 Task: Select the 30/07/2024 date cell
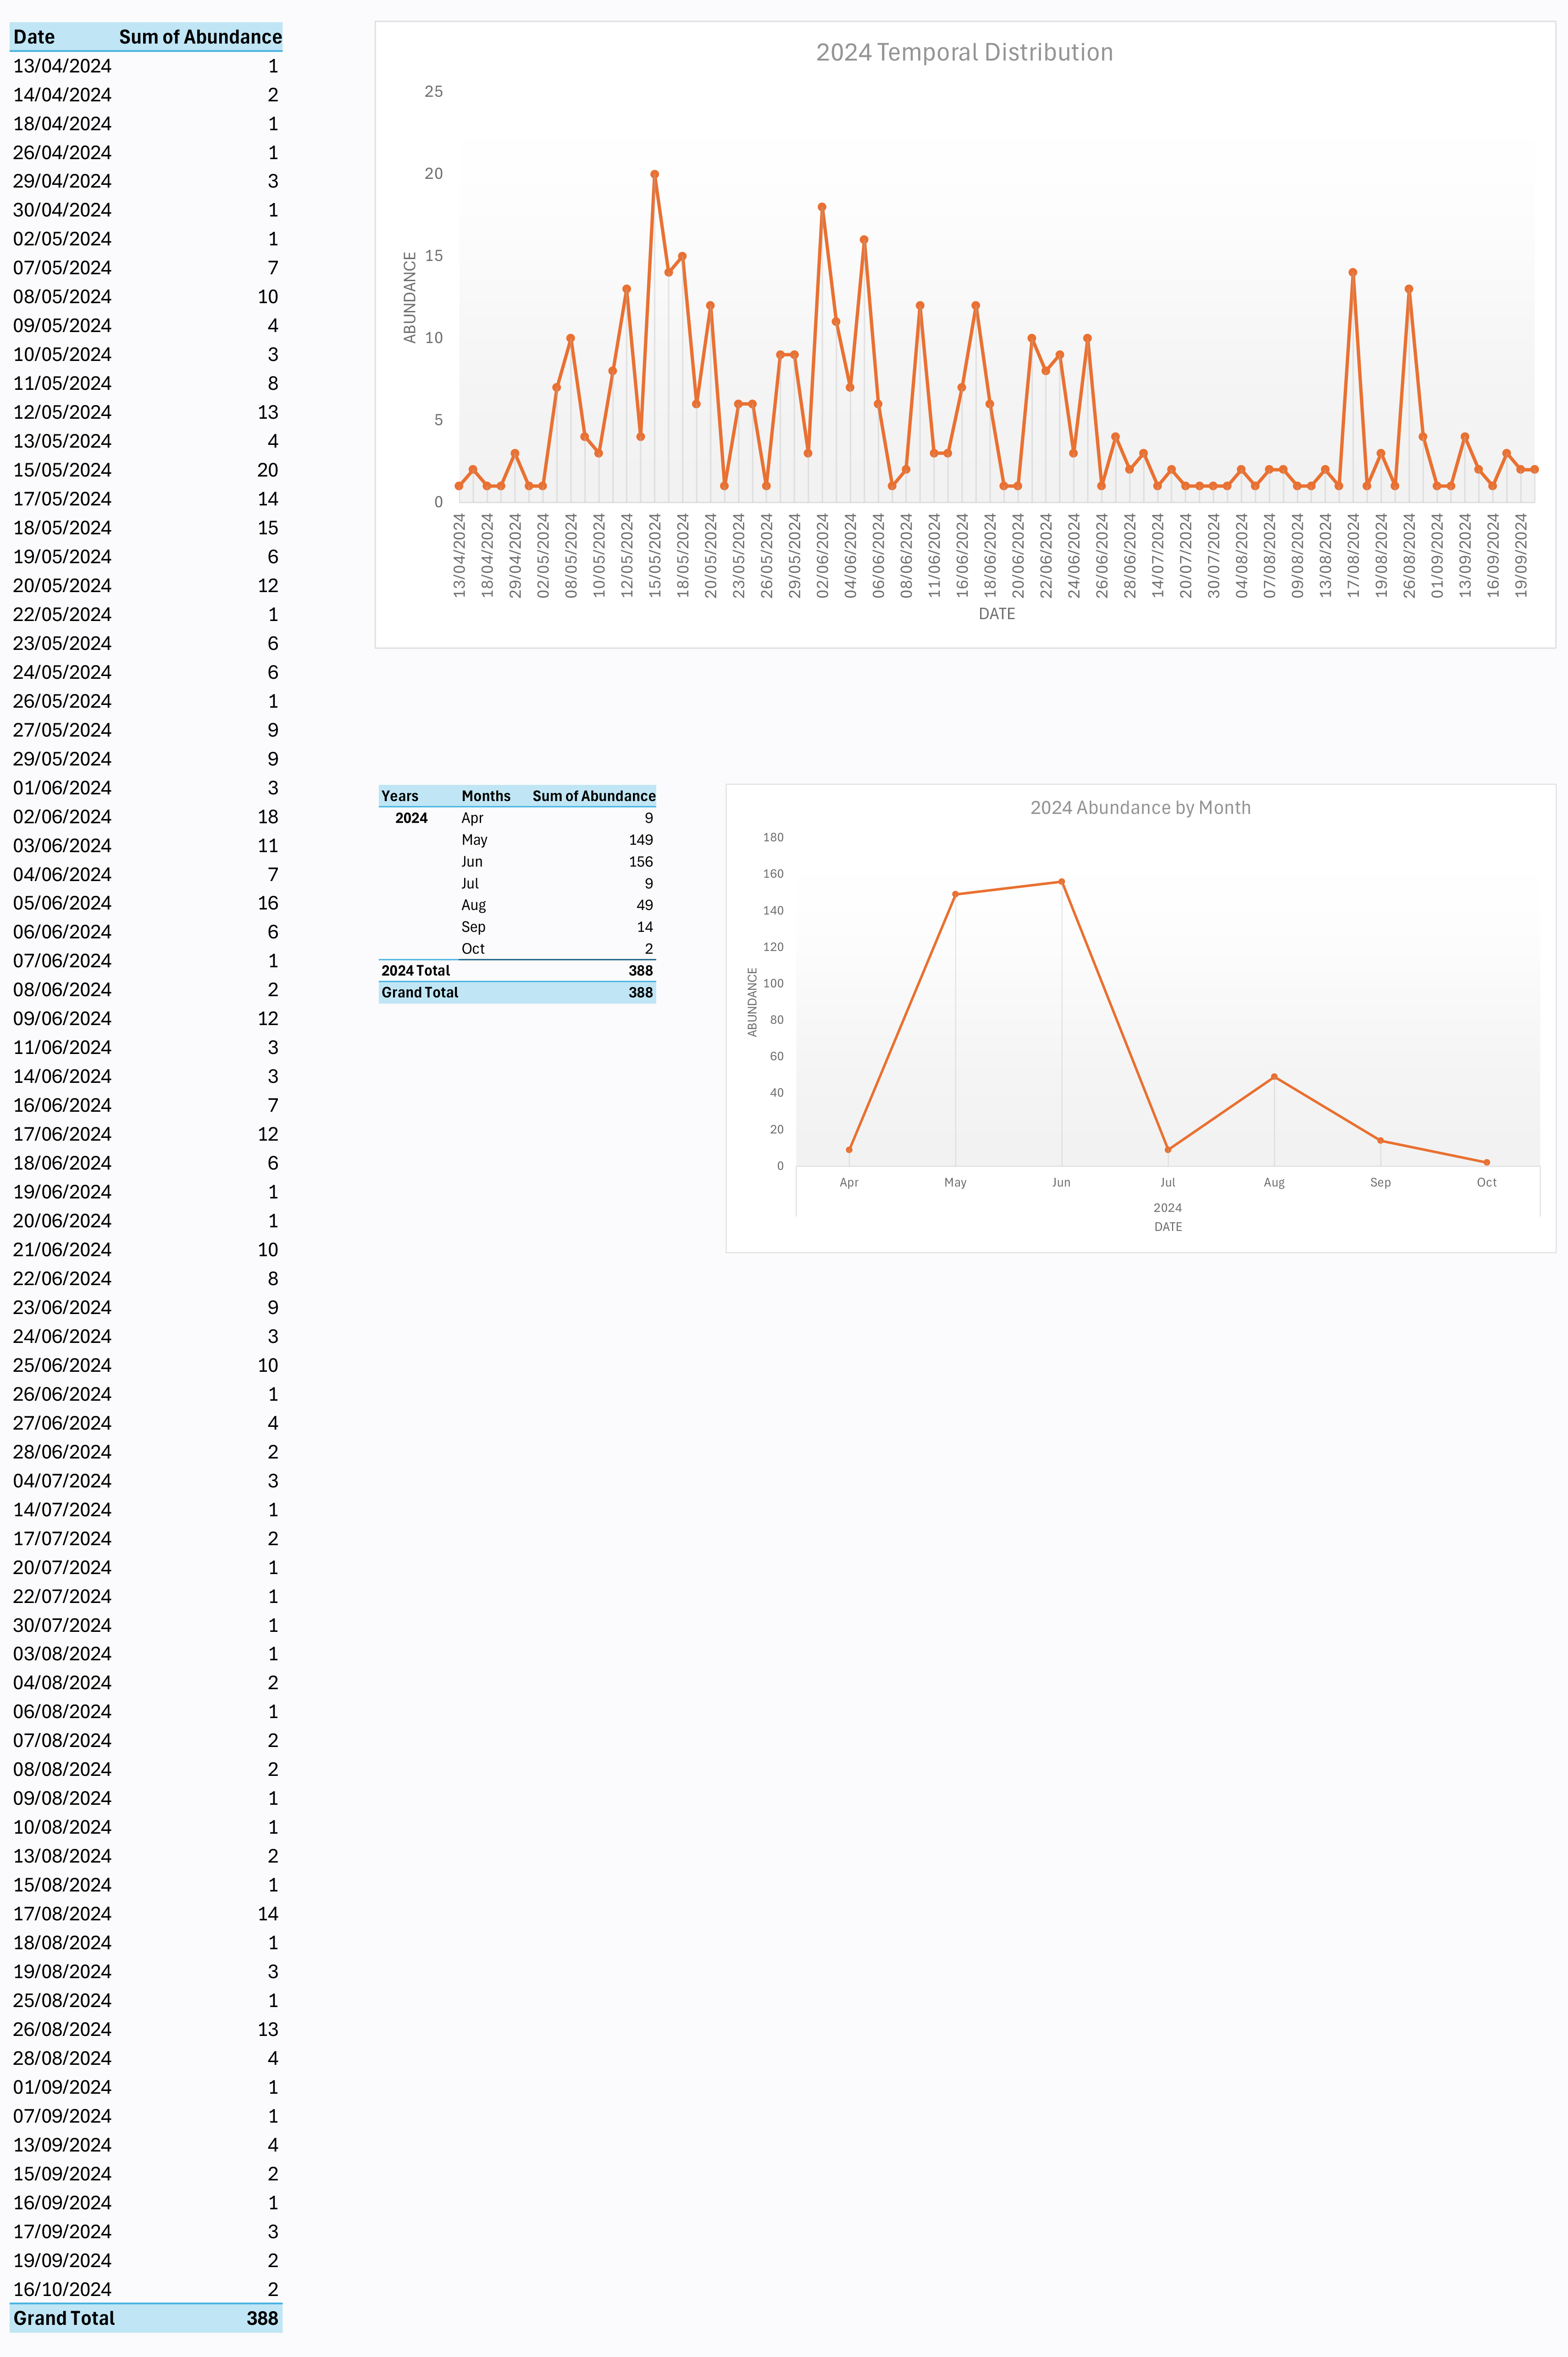click(62, 1625)
